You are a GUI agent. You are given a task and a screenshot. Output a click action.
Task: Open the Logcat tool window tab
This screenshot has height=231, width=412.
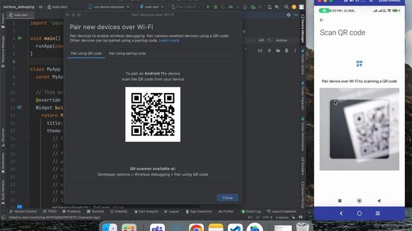[171, 211]
